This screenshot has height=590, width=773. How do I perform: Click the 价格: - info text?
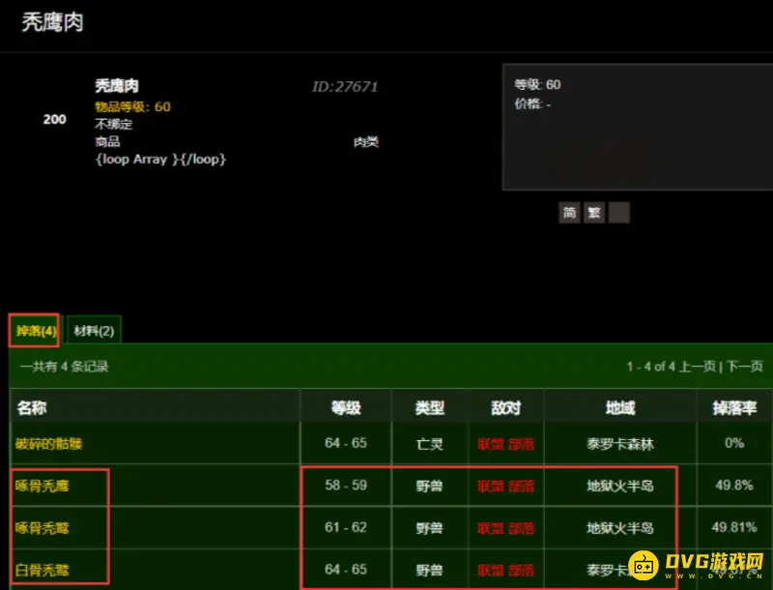[533, 103]
